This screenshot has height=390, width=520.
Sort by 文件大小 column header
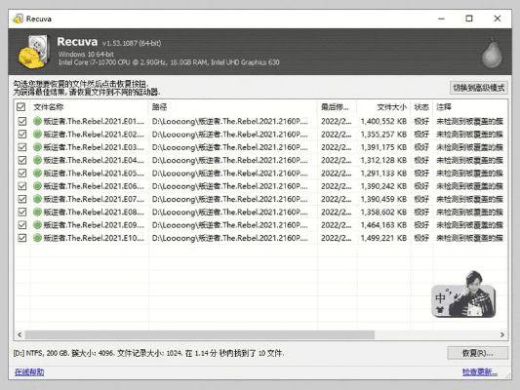point(383,107)
